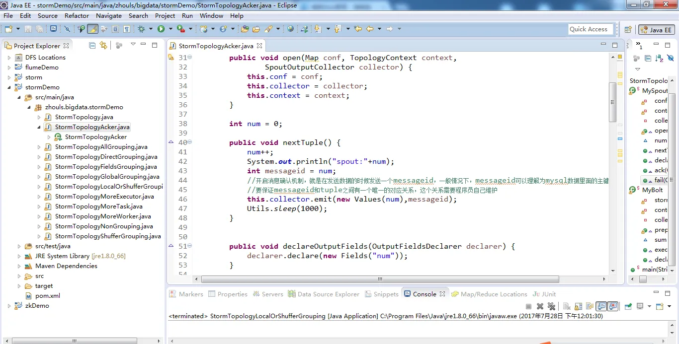This screenshot has height=344, width=679.
Task: Open the Debug button dropdown arrow
Action: tap(151, 29)
